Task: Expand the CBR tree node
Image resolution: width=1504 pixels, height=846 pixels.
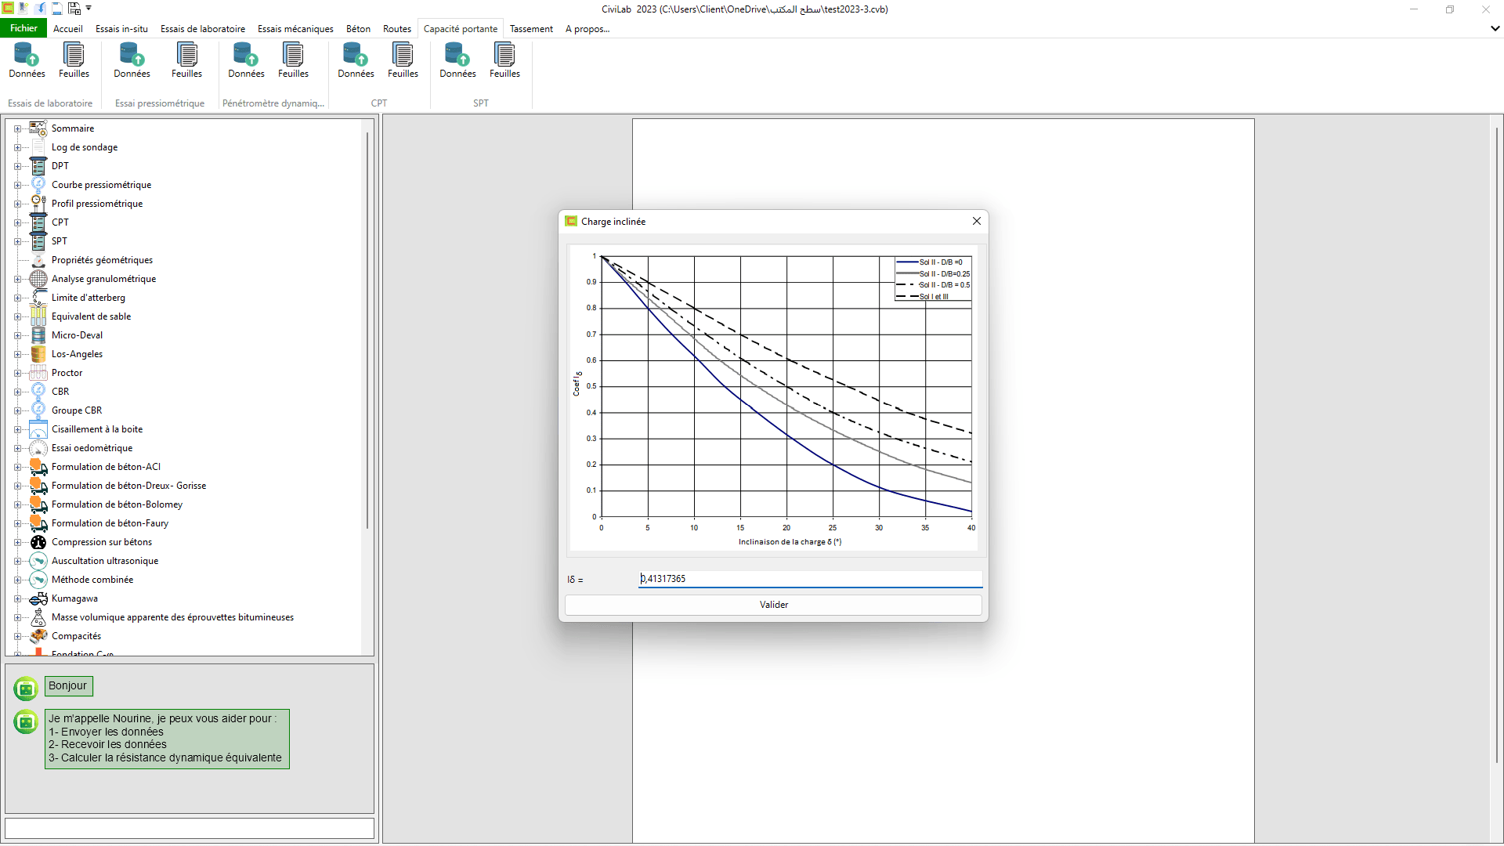Action: tap(17, 392)
